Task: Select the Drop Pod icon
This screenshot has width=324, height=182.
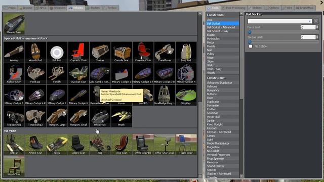Action: click(x=186, y=52)
